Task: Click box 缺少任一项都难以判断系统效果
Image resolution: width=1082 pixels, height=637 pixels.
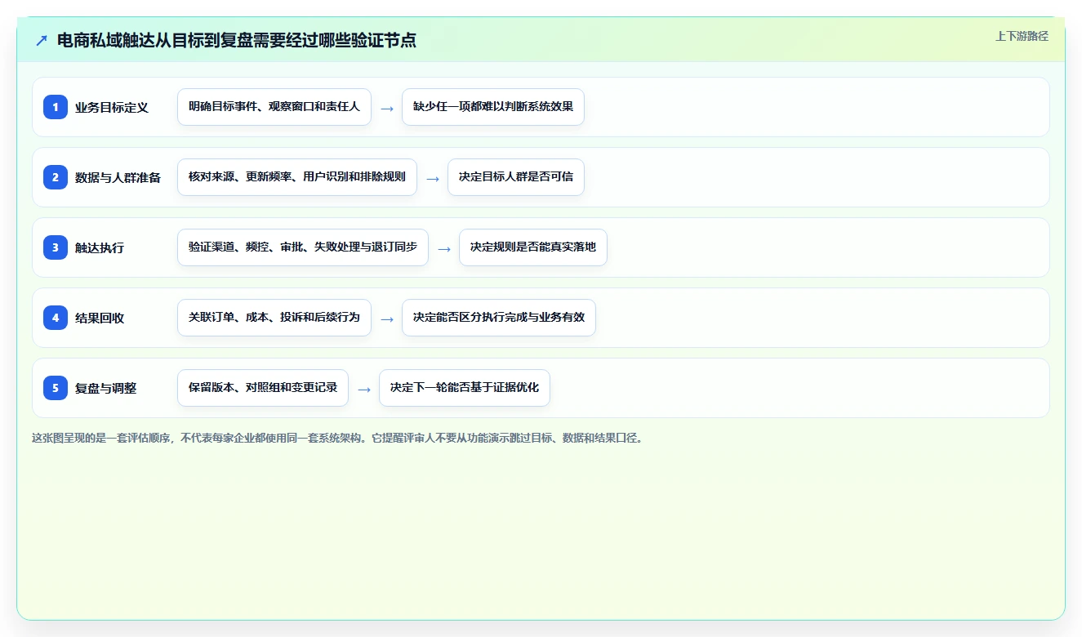Action: (x=493, y=107)
